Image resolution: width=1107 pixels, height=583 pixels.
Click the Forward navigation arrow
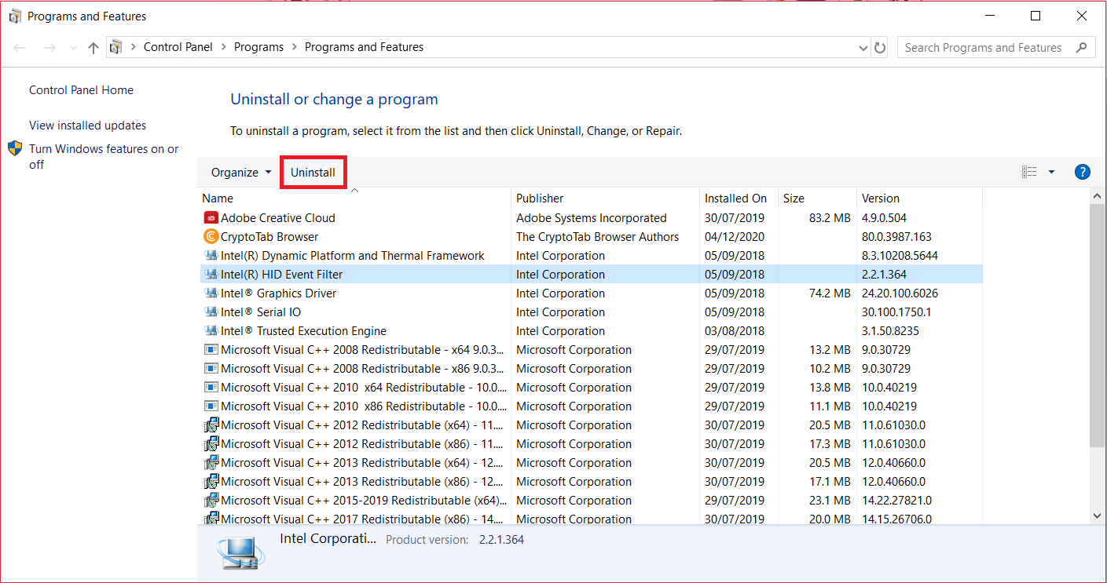(x=49, y=48)
